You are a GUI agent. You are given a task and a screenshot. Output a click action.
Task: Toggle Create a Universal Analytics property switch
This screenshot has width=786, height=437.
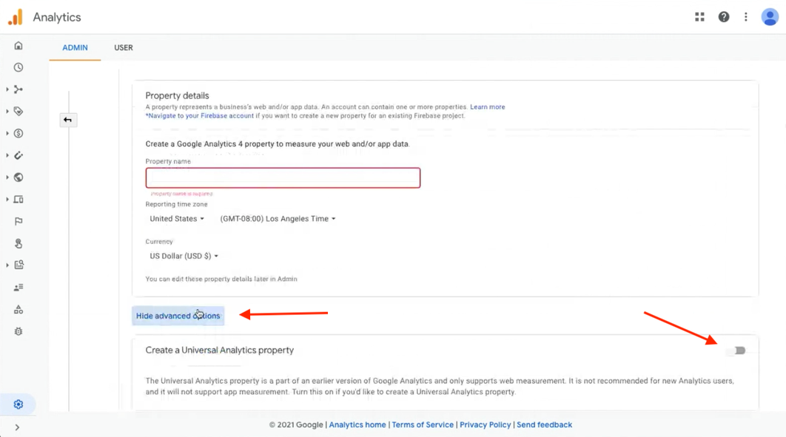(737, 350)
